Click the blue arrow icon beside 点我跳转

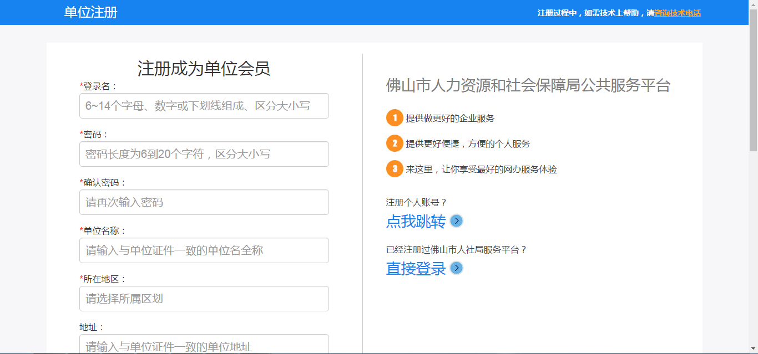pos(456,221)
